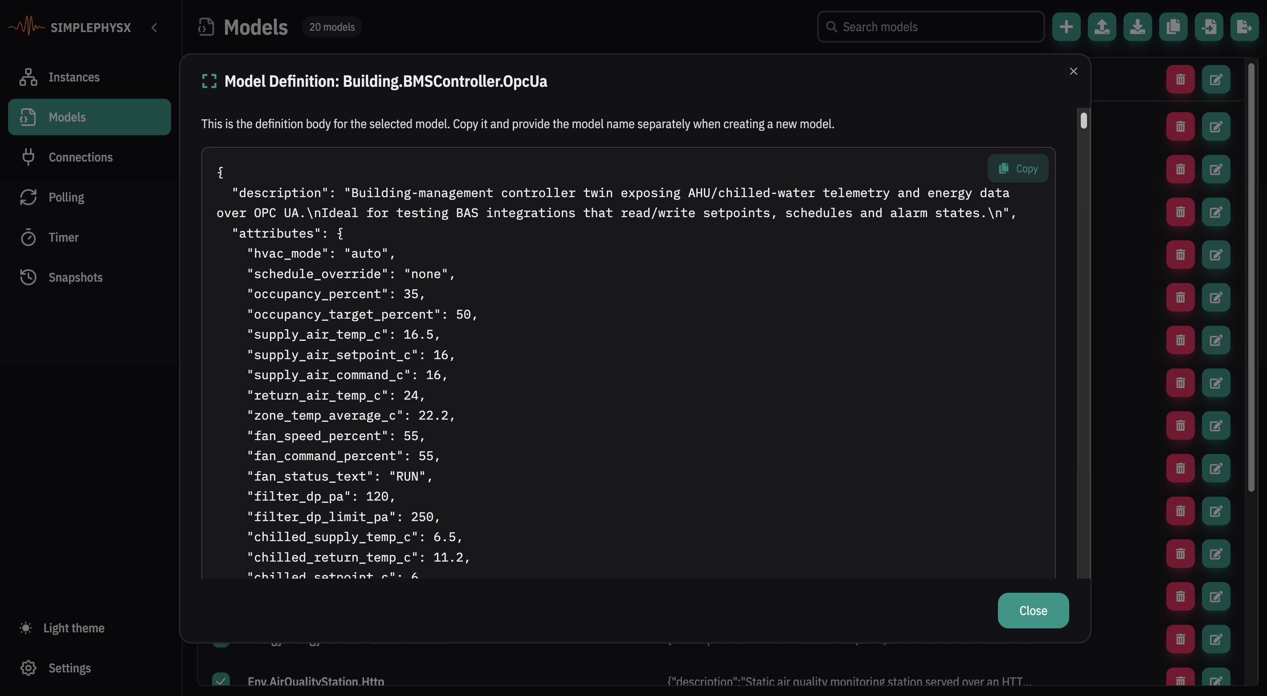Click the upload models icon

pyautogui.click(x=1102, y=27)
